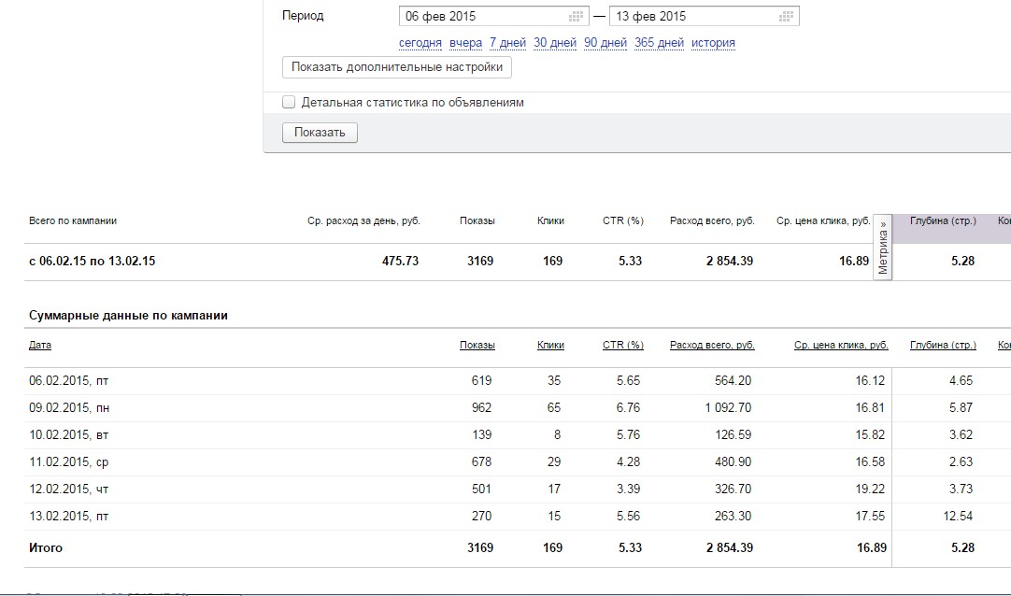Open calendar icon for start date field
This screenshot has width=1011, height=596.
point(577,17)
